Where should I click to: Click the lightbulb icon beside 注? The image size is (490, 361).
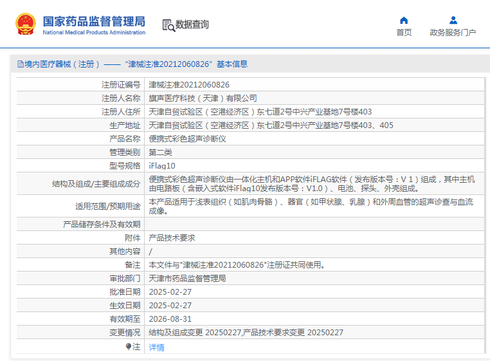tap(128, 346)
